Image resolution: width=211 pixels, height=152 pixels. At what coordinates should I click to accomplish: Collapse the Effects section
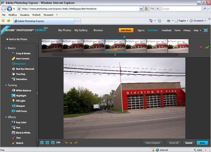tap(6, 117)
